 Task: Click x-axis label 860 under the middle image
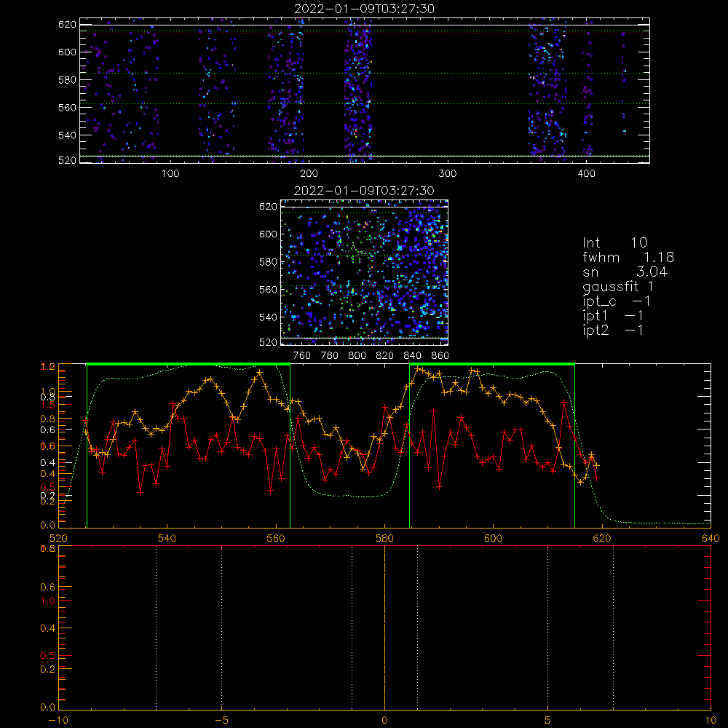(440, 356)
